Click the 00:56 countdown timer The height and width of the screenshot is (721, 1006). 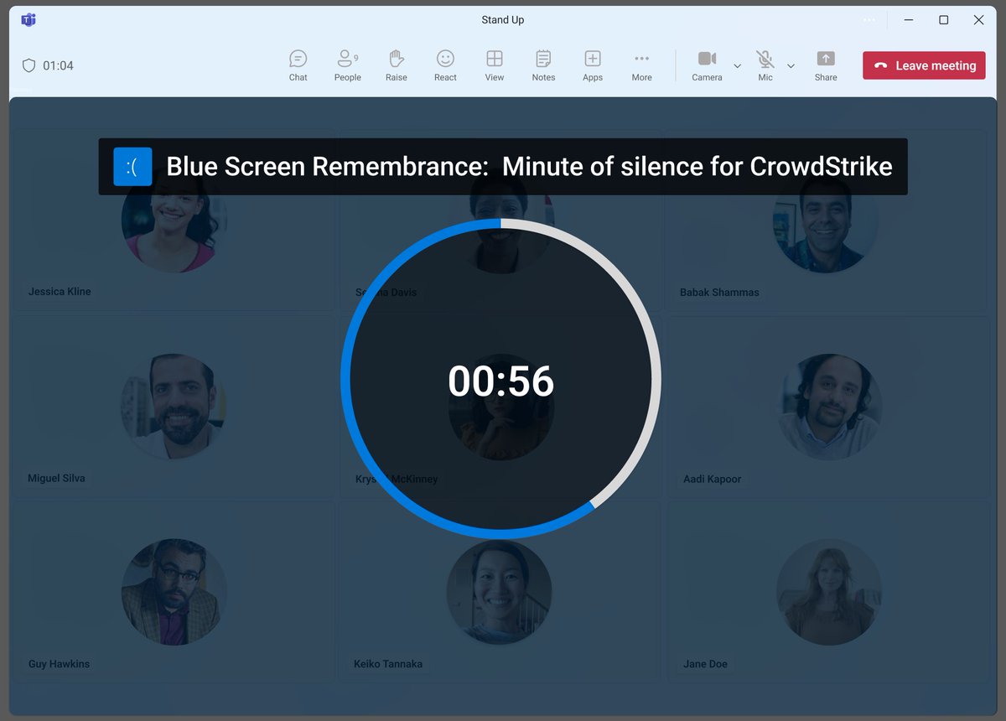pyautogui.click(x=500, y=381)
